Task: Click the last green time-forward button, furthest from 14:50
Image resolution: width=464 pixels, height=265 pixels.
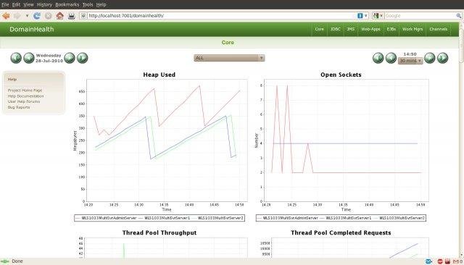Action: tap(443, 58)
